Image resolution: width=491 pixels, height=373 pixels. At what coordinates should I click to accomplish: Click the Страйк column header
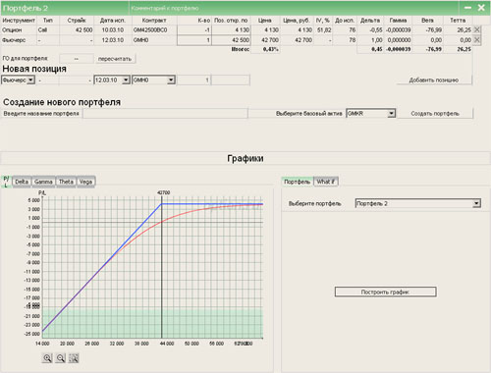point(77,21)
